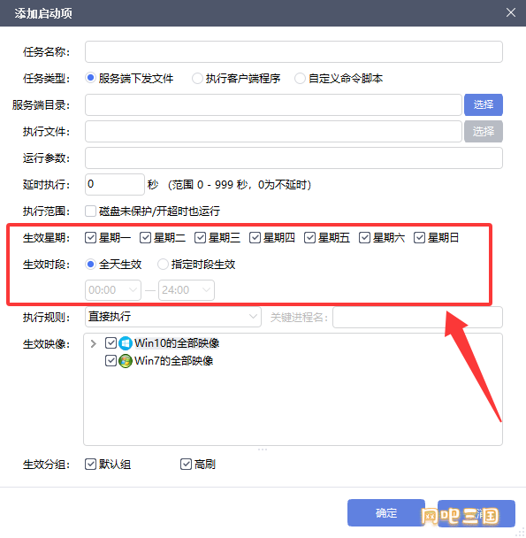Expand Win10的全部映像 tree node

click(94, 343)
